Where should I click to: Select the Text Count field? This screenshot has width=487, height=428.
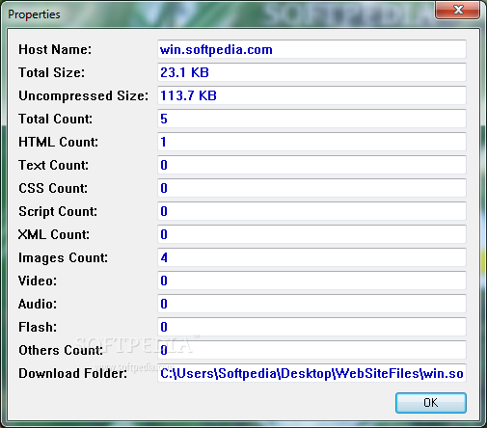[311, 165]
